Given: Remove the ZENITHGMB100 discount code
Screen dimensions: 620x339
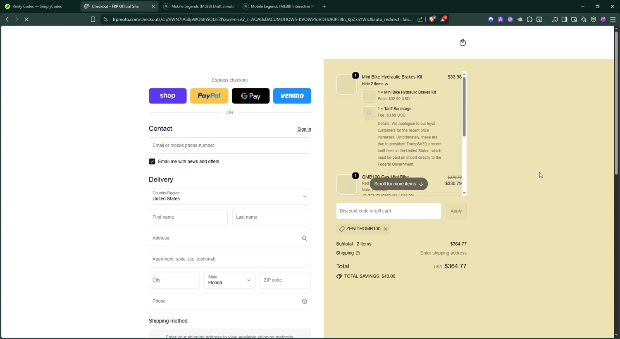Looking at the screenshot, I should coord(386,229).
